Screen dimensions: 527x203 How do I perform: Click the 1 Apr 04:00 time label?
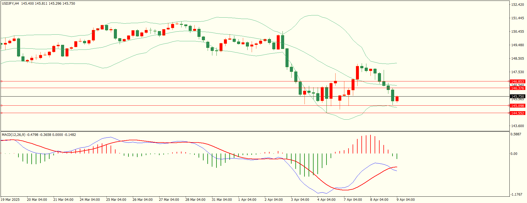[x=247, y=200]
